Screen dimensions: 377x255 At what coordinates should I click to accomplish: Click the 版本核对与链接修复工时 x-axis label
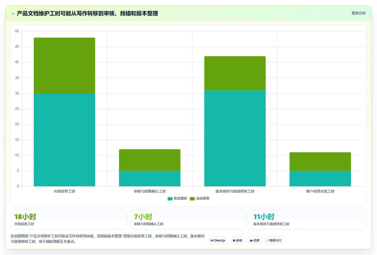tap(235, 191)
